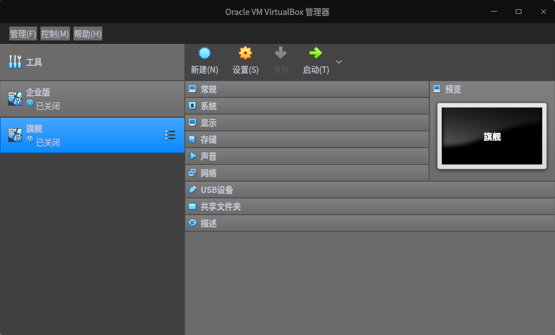Click the 旗舰 preview thumbnail
The image size is (555, 335).
(491, 137)
